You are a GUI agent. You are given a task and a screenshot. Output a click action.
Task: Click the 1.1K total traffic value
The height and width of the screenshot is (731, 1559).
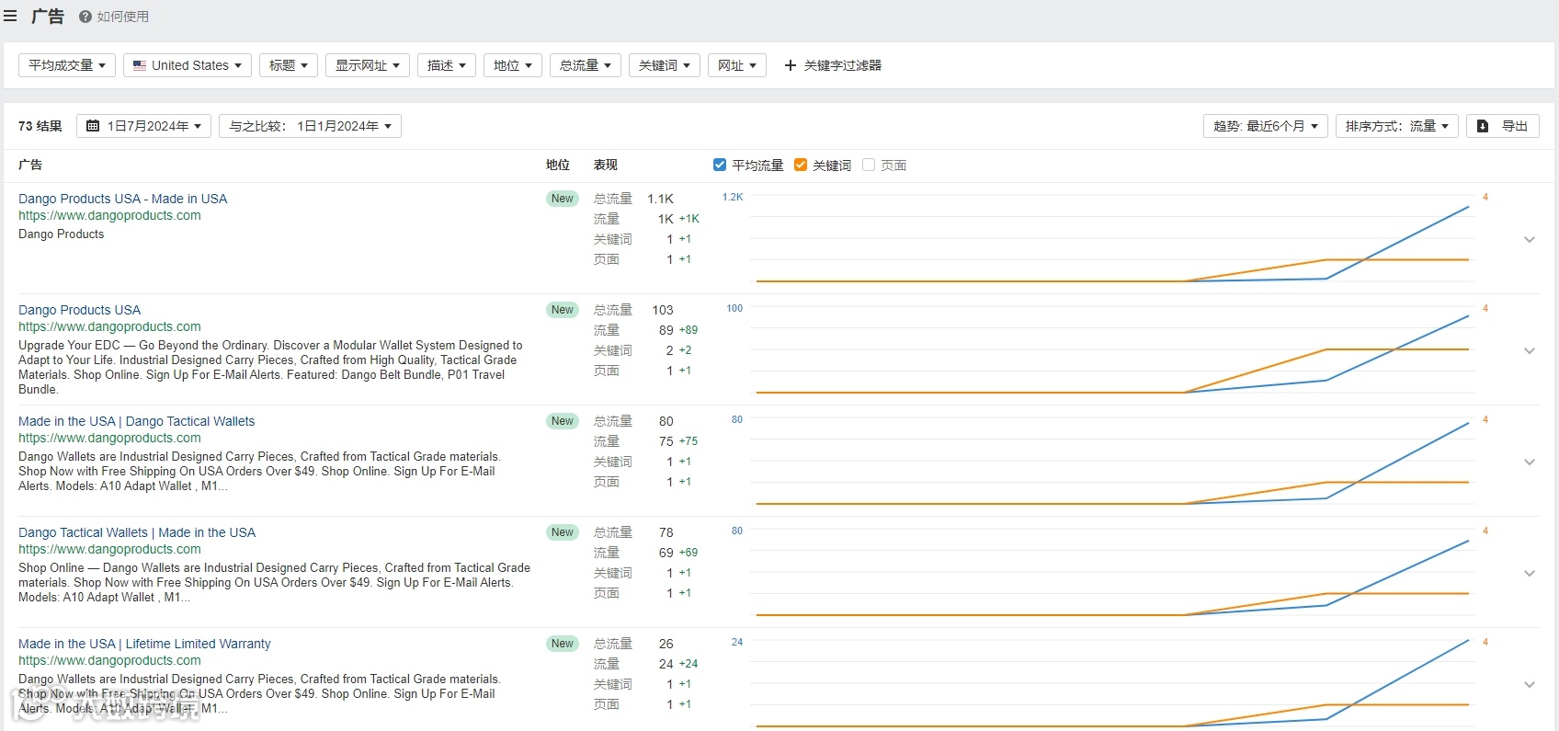[x=660, y=199]
